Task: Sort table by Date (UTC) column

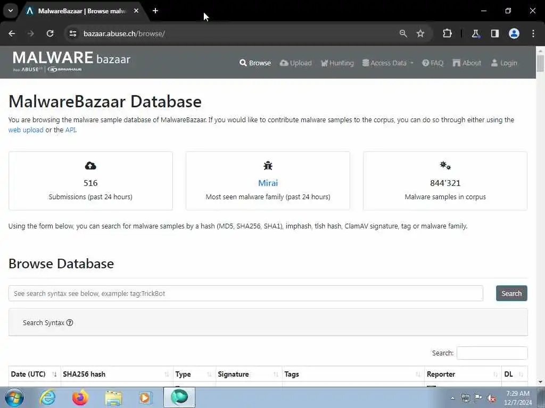Action: click(35, 374)
